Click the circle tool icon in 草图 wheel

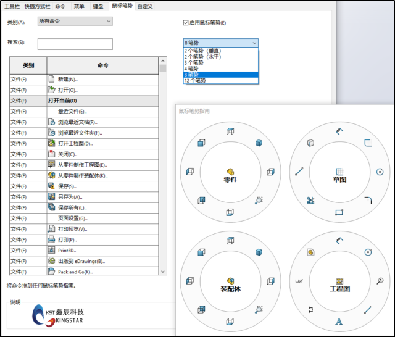click(380, 172)
